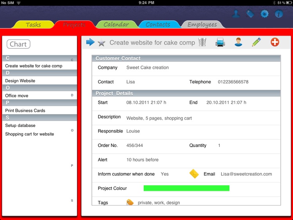Open the info icon in top bar
Screen dimensions: 293x220
pyautogui.click(x=279, y=14)
